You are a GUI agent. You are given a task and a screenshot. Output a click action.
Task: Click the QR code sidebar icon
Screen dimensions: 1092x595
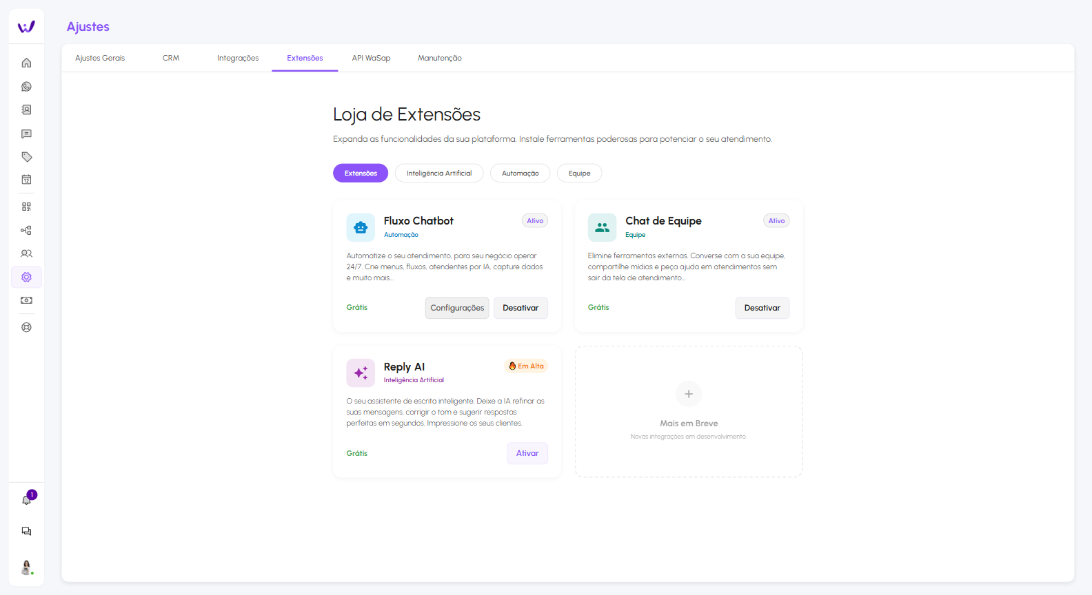[26, 207]
